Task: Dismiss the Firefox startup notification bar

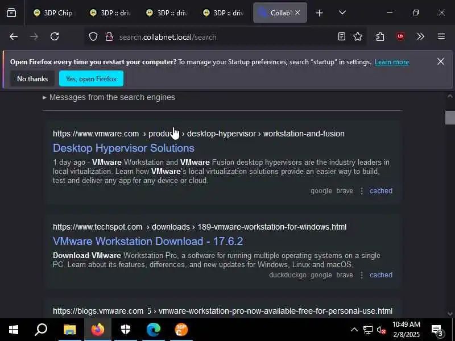Action: (x=440, y=61)
